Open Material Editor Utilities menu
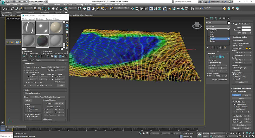The image size is (255, 138). [x=56, y=19]
